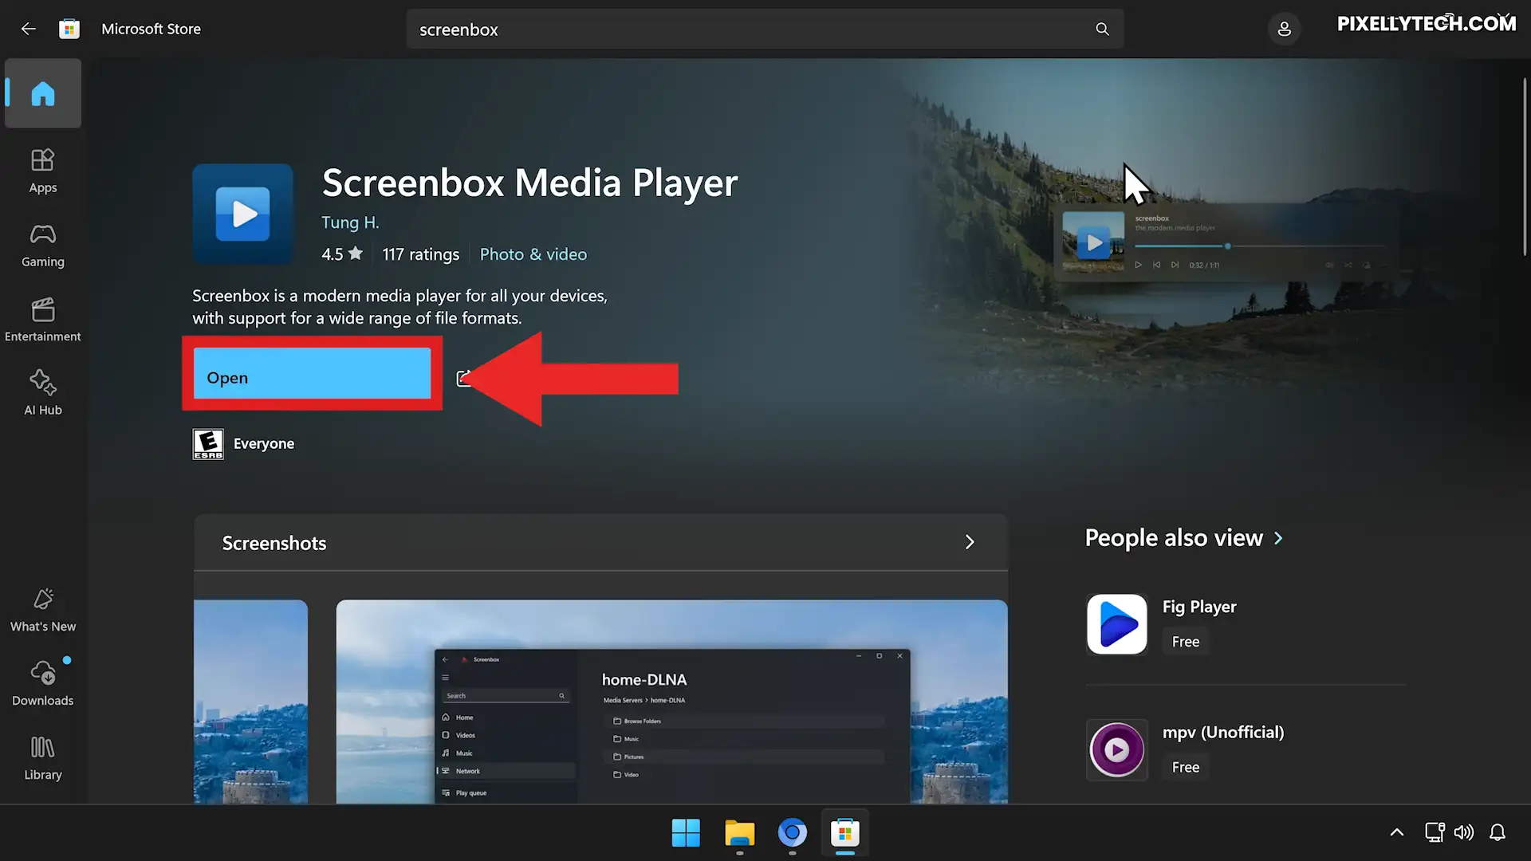Viewport: 1531px width, 861px height.
Task: Click the Screenbox Media Player app icon
Action: pyautogui.click(x=243, y=214)
